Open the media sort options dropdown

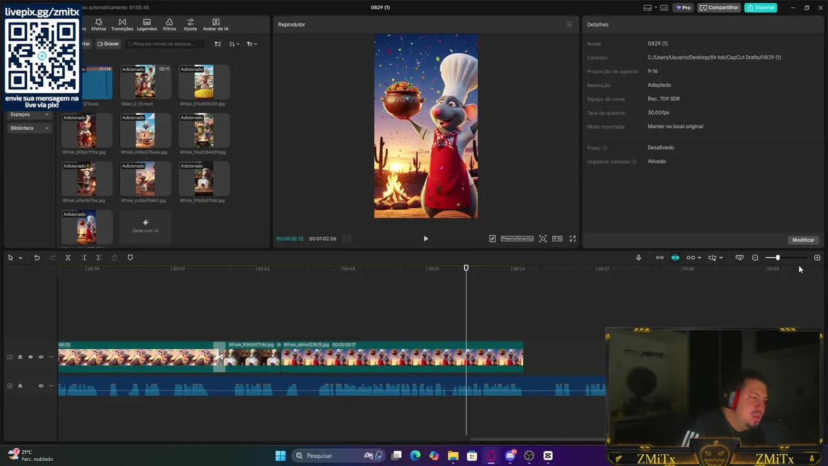coord(234,44)
